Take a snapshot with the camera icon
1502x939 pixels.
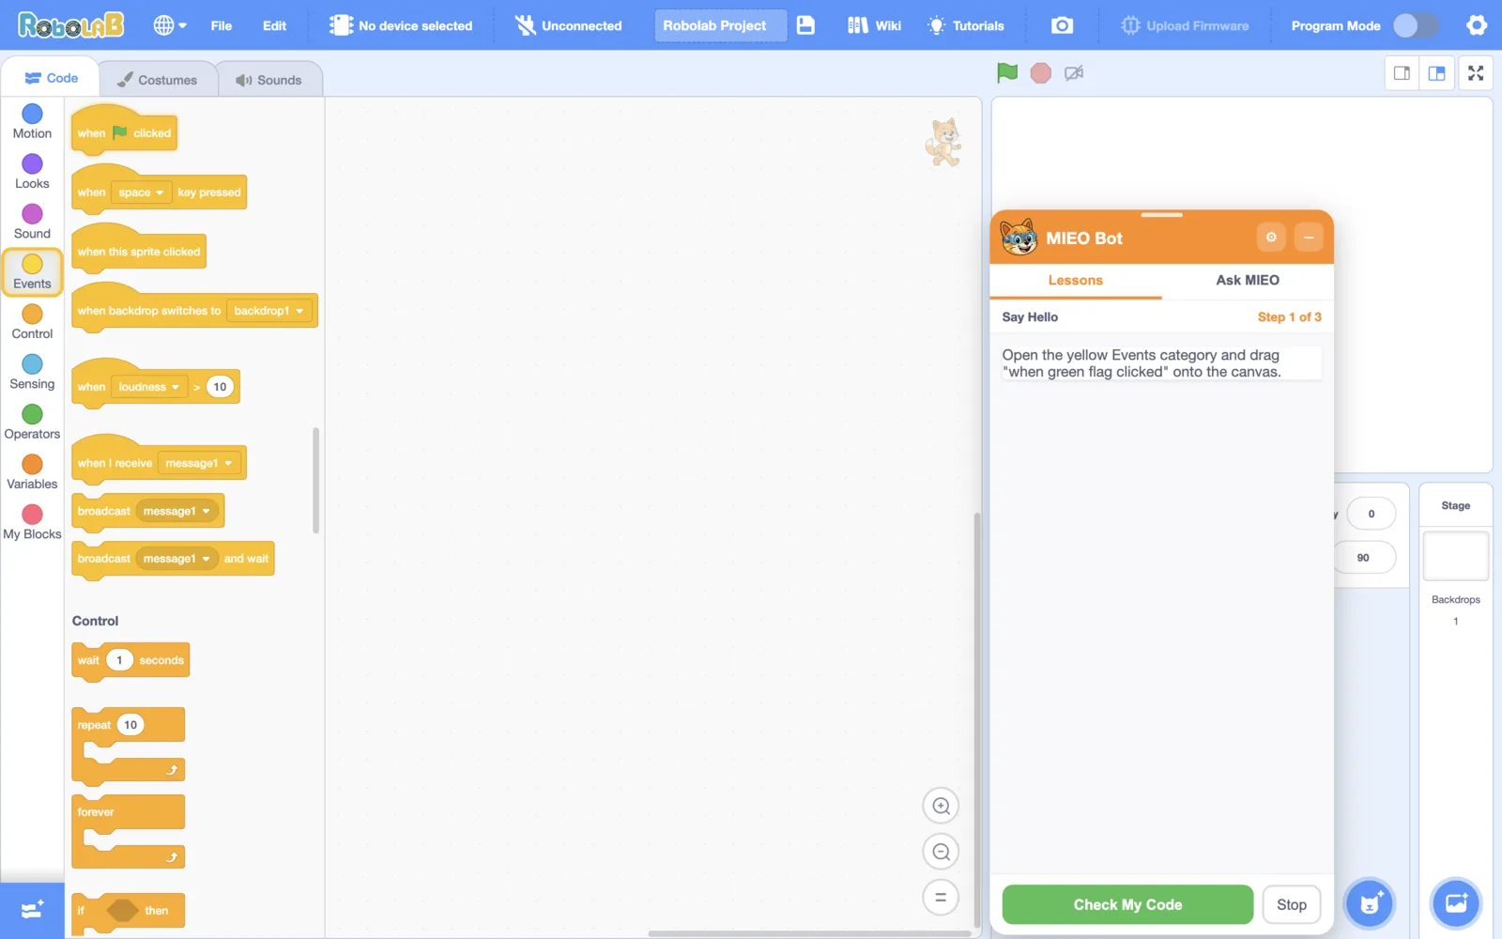tap(1062, 25)
